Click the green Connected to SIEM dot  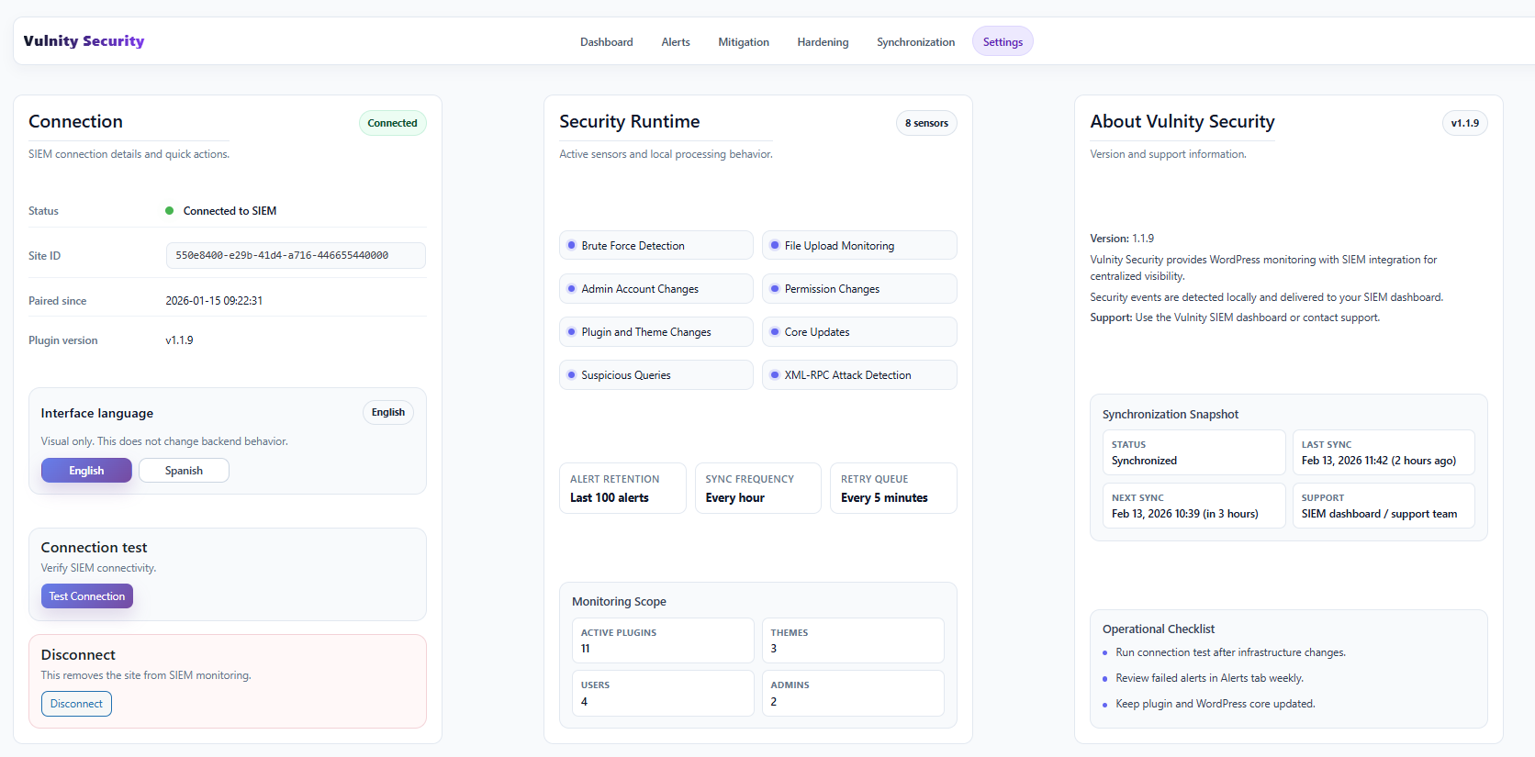[x=169, y=211]
